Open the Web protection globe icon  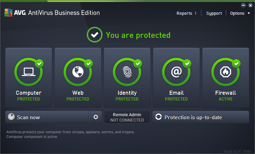coord(78,72)
